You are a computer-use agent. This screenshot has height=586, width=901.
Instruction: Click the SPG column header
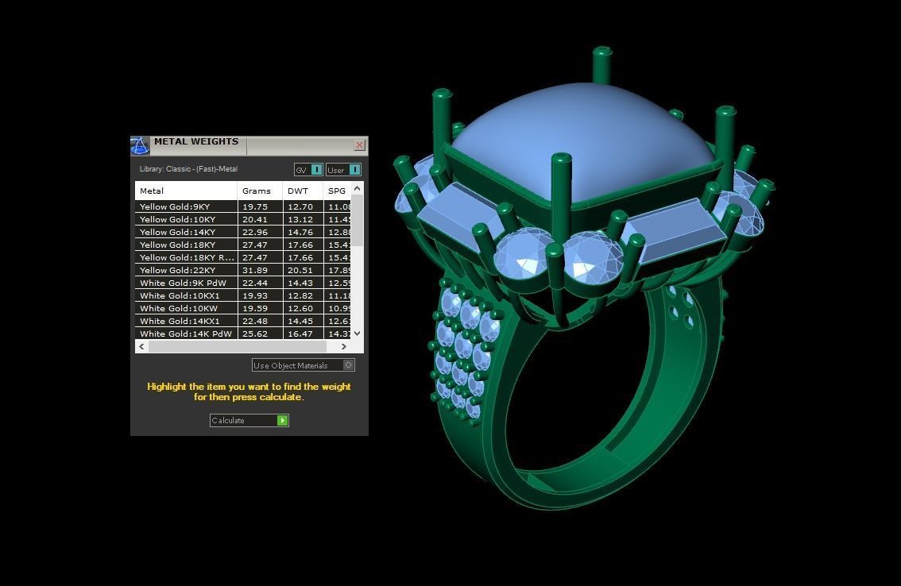[338, 191]
